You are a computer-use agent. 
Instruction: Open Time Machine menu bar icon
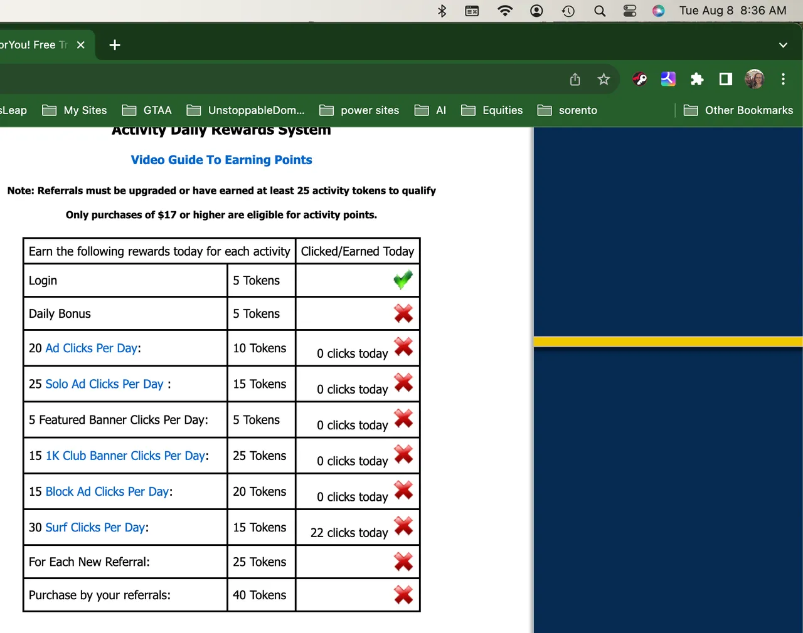(568, 11)
